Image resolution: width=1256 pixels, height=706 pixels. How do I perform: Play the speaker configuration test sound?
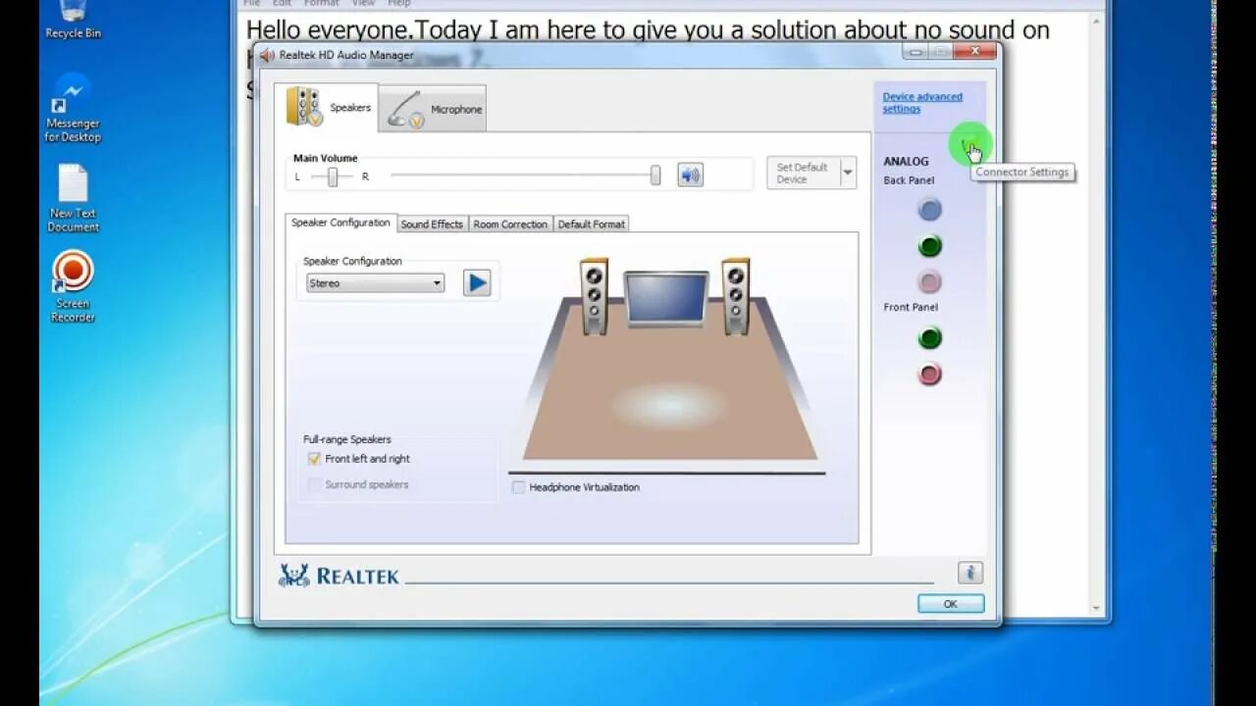[x=477, y=282]
